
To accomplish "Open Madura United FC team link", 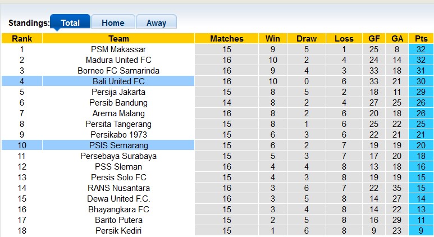I will [x=118, y=60].
